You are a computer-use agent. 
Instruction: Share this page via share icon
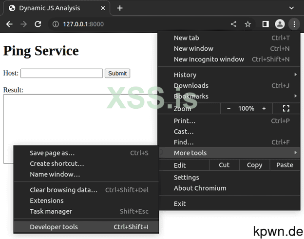[x=234, y=24]
